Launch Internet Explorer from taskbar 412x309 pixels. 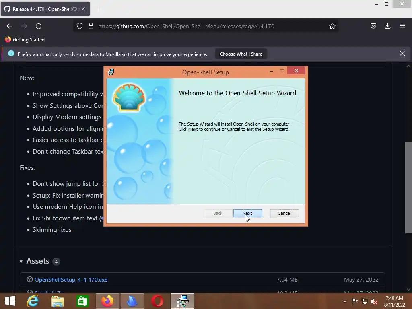[33, 301]
